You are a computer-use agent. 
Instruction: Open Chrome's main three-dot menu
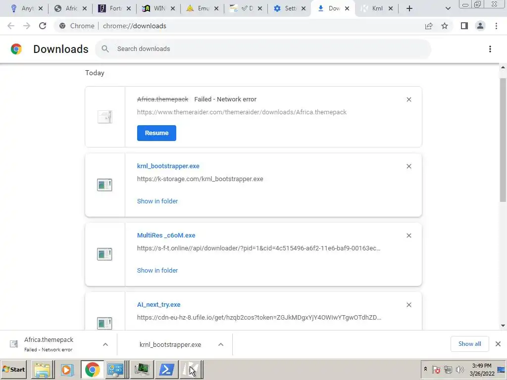(496, 26)
